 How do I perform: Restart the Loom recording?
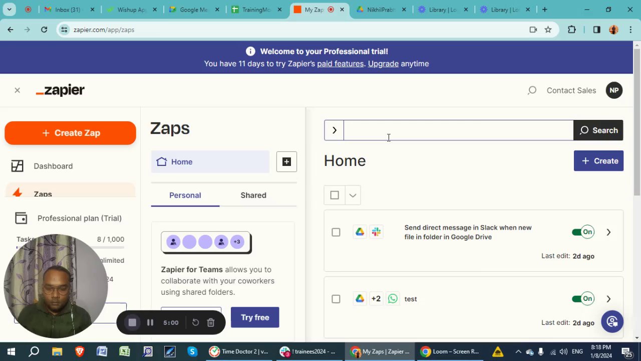196,322
